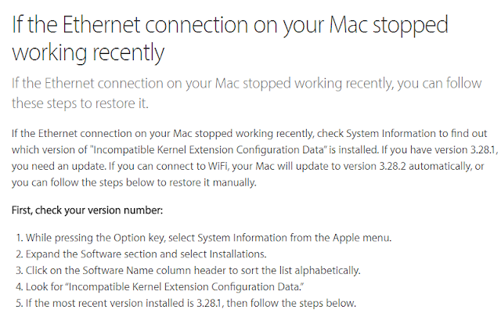The height and width of the screenshot is (313, 501).
Task: Click step 4 mentioning Incompatible Kernel Extension
Action: click(160, 287)
